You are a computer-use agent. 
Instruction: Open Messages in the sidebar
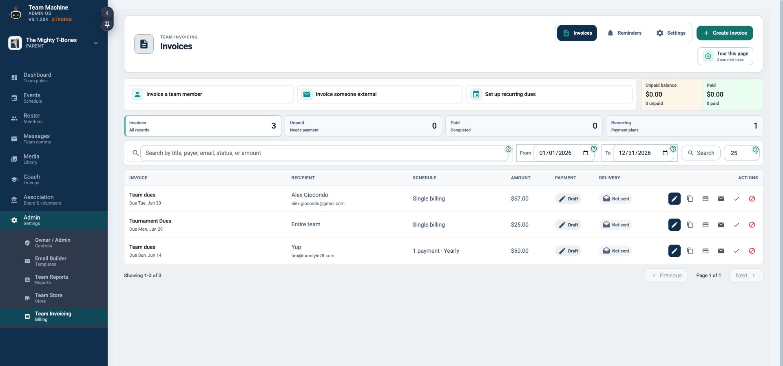tap(54, 139)
